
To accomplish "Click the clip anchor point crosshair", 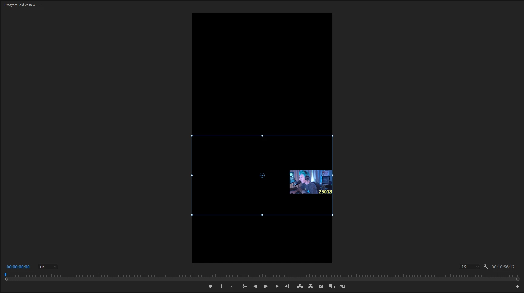I will coord(262,175).
